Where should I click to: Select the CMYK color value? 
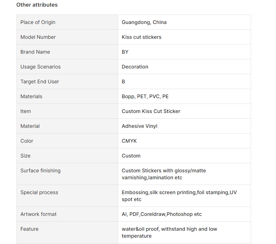[x=129, y=141]
